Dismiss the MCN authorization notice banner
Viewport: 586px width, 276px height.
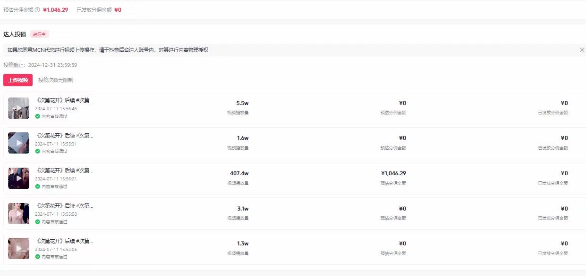[582, 50]
